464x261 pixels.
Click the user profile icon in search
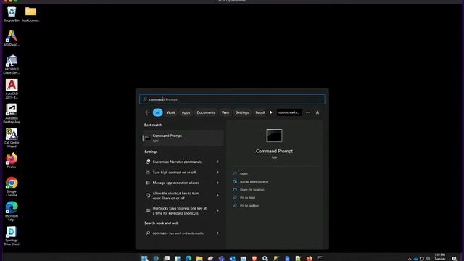(x=318, y=112)
